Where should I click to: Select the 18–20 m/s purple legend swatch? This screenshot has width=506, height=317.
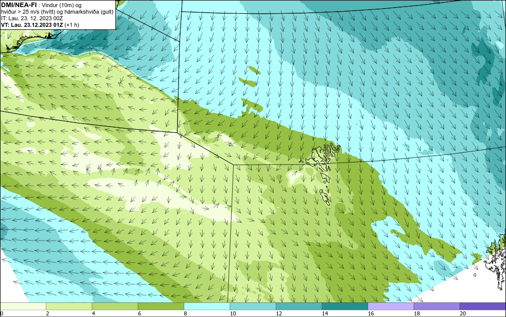437,306
